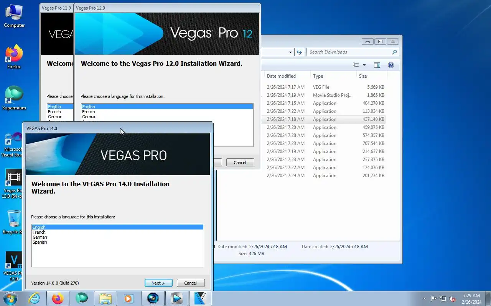This screenshot has width=491, height=306.
Task: Open the Windows Start menu
Action: [x=10, y=298]
